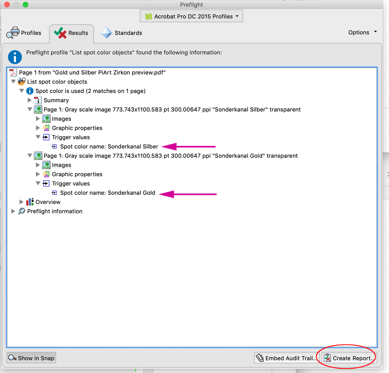The height and width of the screenshot is (373, 389).
Task: Switch to the Profiles tab
Action: [24, 33]
